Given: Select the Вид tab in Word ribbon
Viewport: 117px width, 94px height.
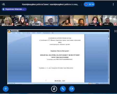Looking at the screenshot, I should click(53, 33).
